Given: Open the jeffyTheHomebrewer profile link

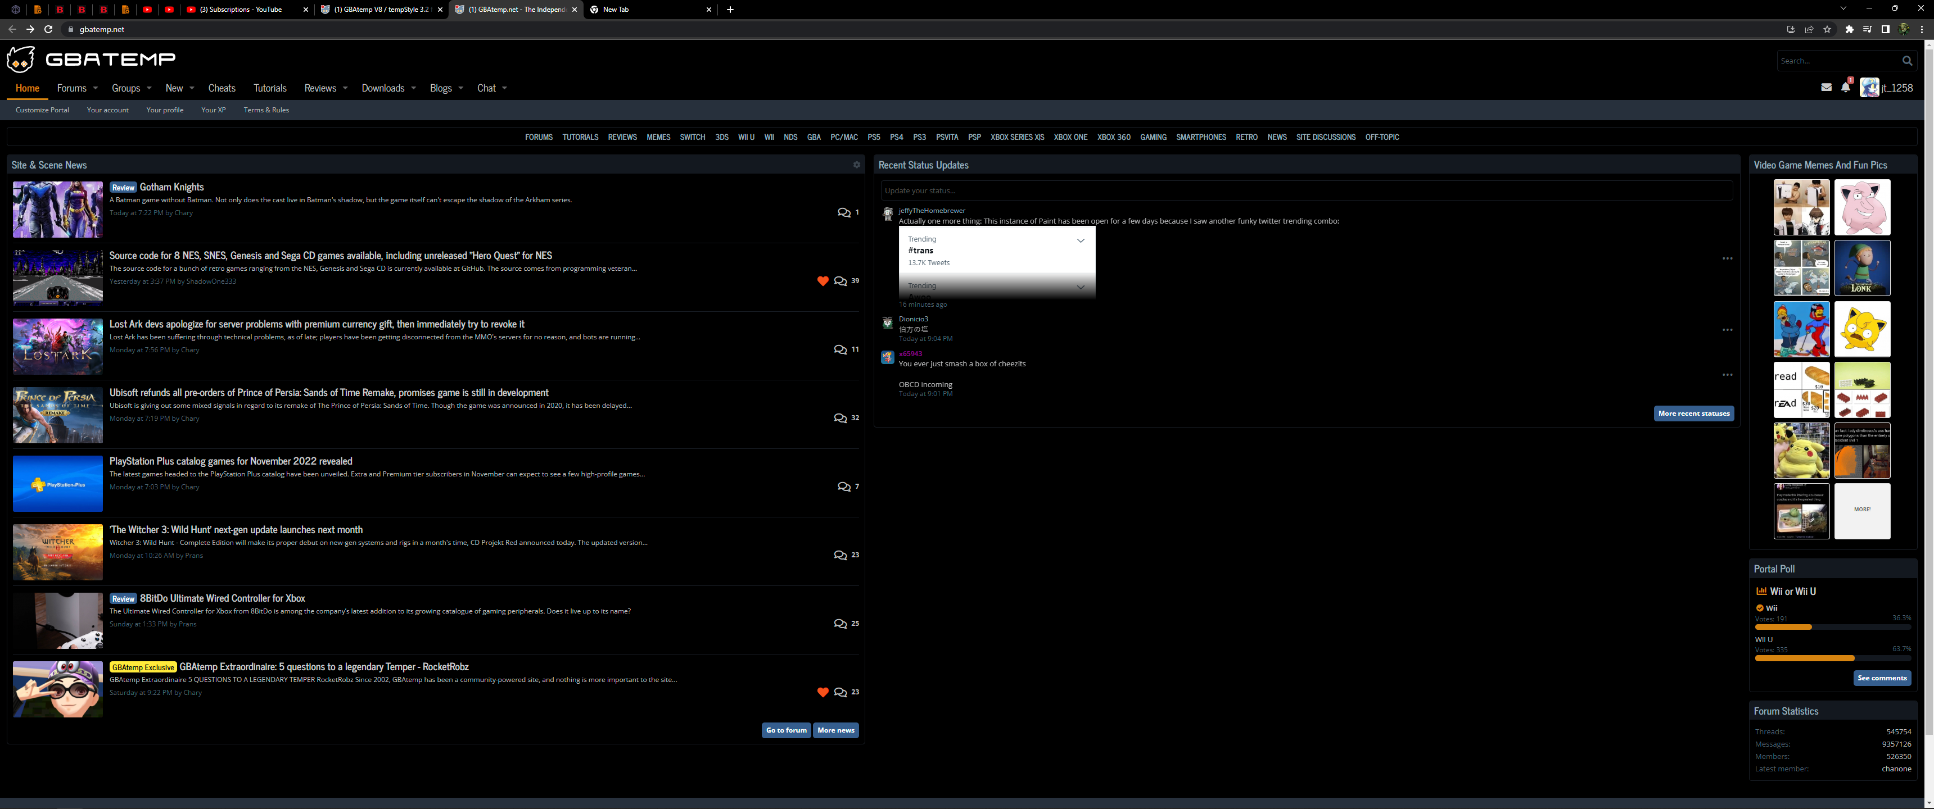Looking at the screenshot, I should tap(932, 211).
